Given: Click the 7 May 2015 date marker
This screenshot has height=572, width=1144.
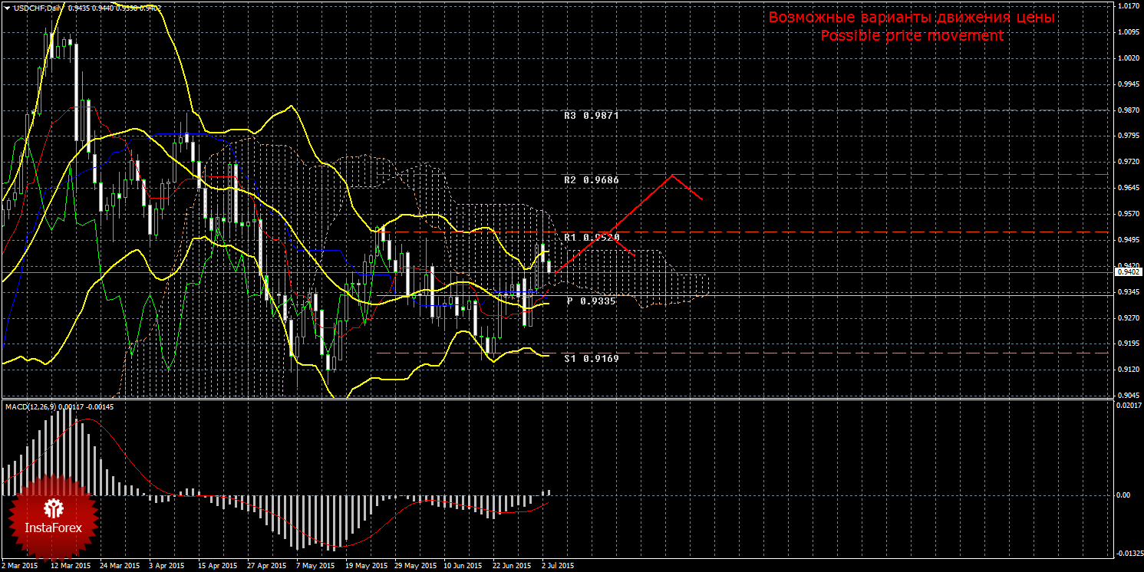Looking at the screenshot, I should point(315,566).
